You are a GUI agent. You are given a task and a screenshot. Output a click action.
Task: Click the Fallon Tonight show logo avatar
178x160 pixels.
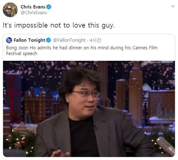[x=9, y=40]
